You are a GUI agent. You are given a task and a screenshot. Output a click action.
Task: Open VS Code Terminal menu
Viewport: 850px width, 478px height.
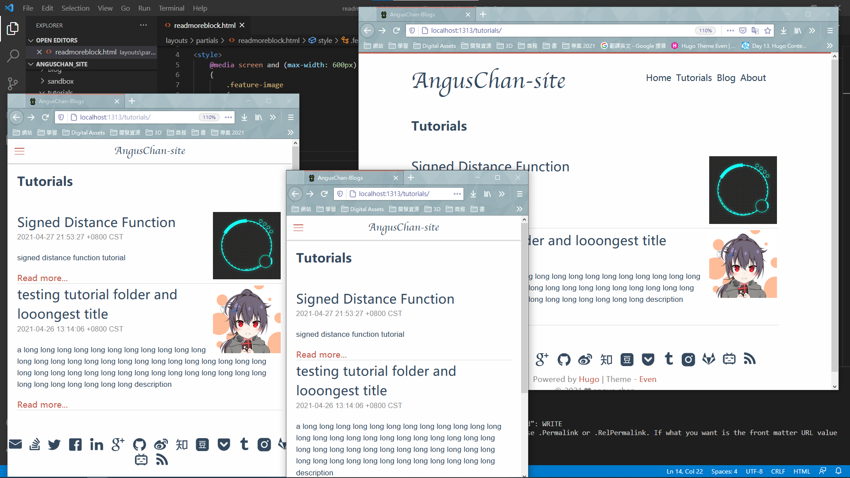click(171, 8)
